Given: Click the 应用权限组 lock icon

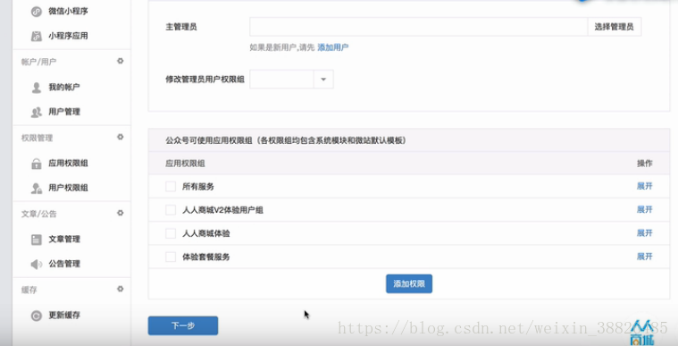Looking at the screenshot, I should (37, 164).
